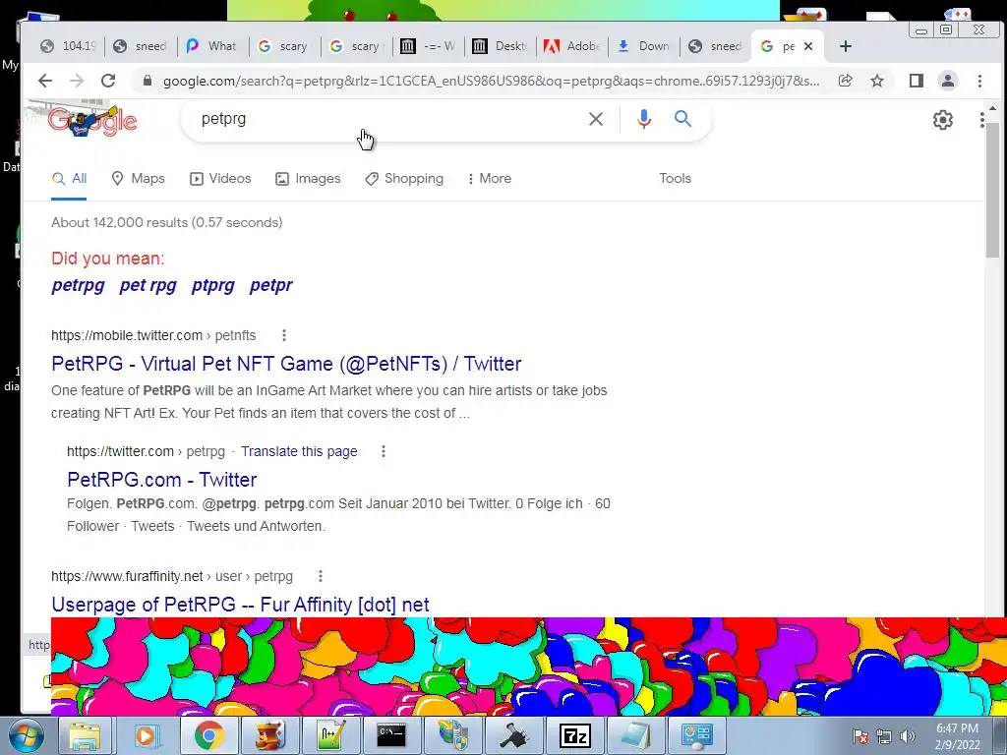Close the active petprg tab

click(x=808, y=46)
